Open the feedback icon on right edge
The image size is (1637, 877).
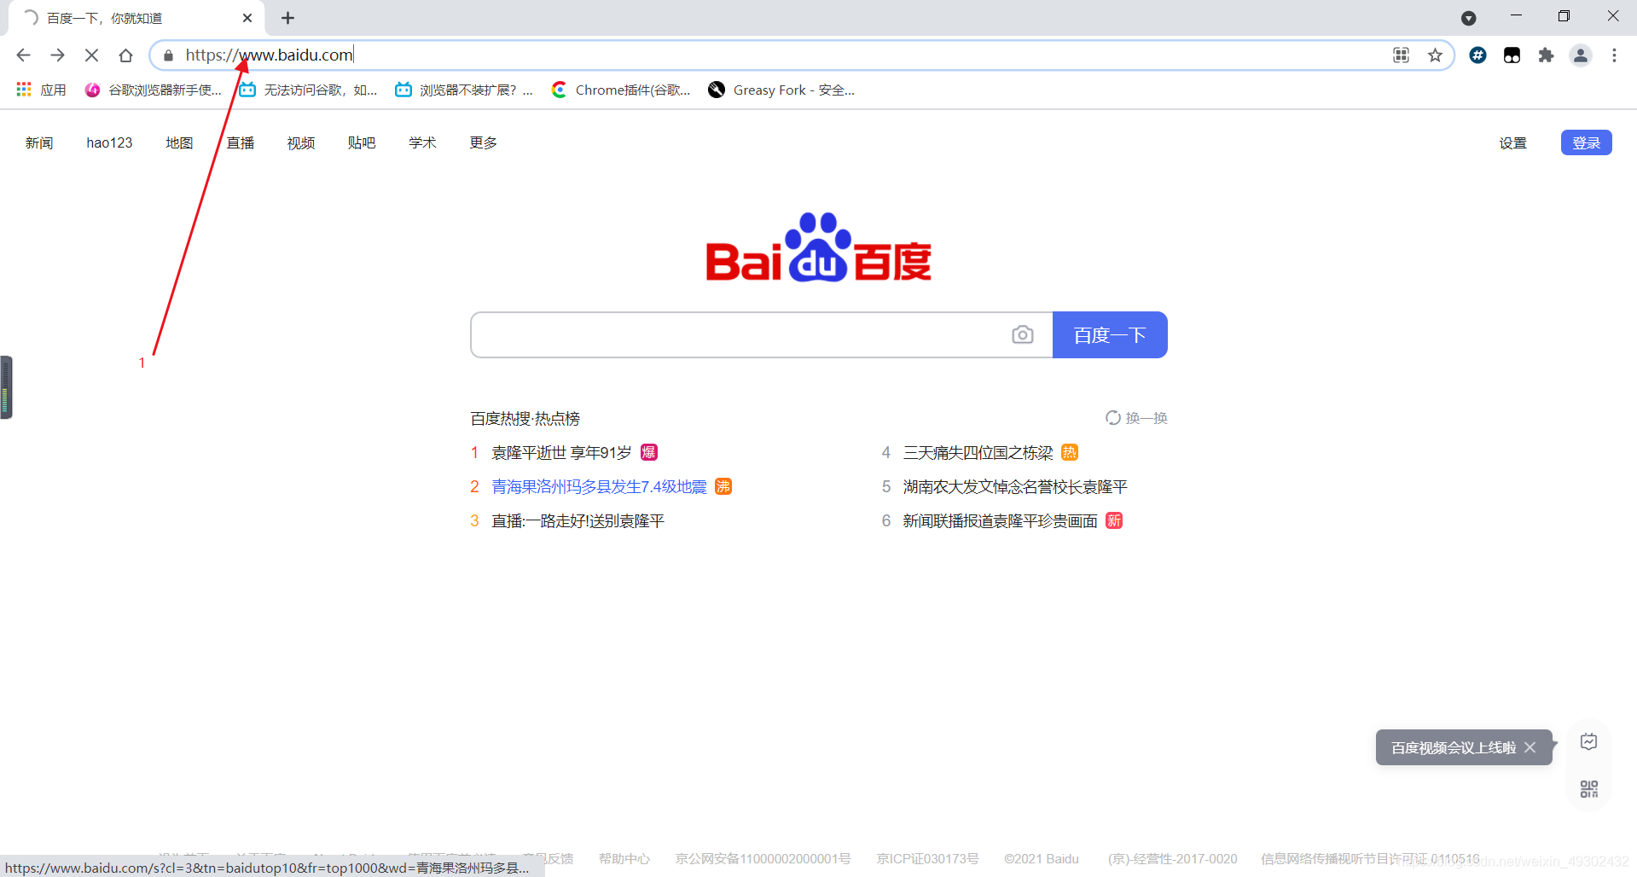(x=1588, y=741)
